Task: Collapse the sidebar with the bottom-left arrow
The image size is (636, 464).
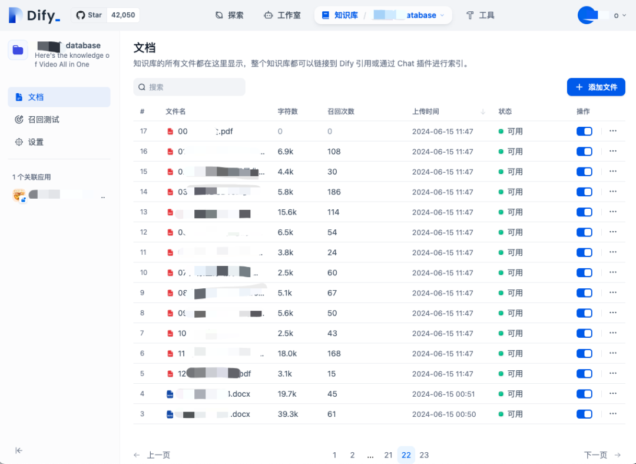Action: click(18, 450)
